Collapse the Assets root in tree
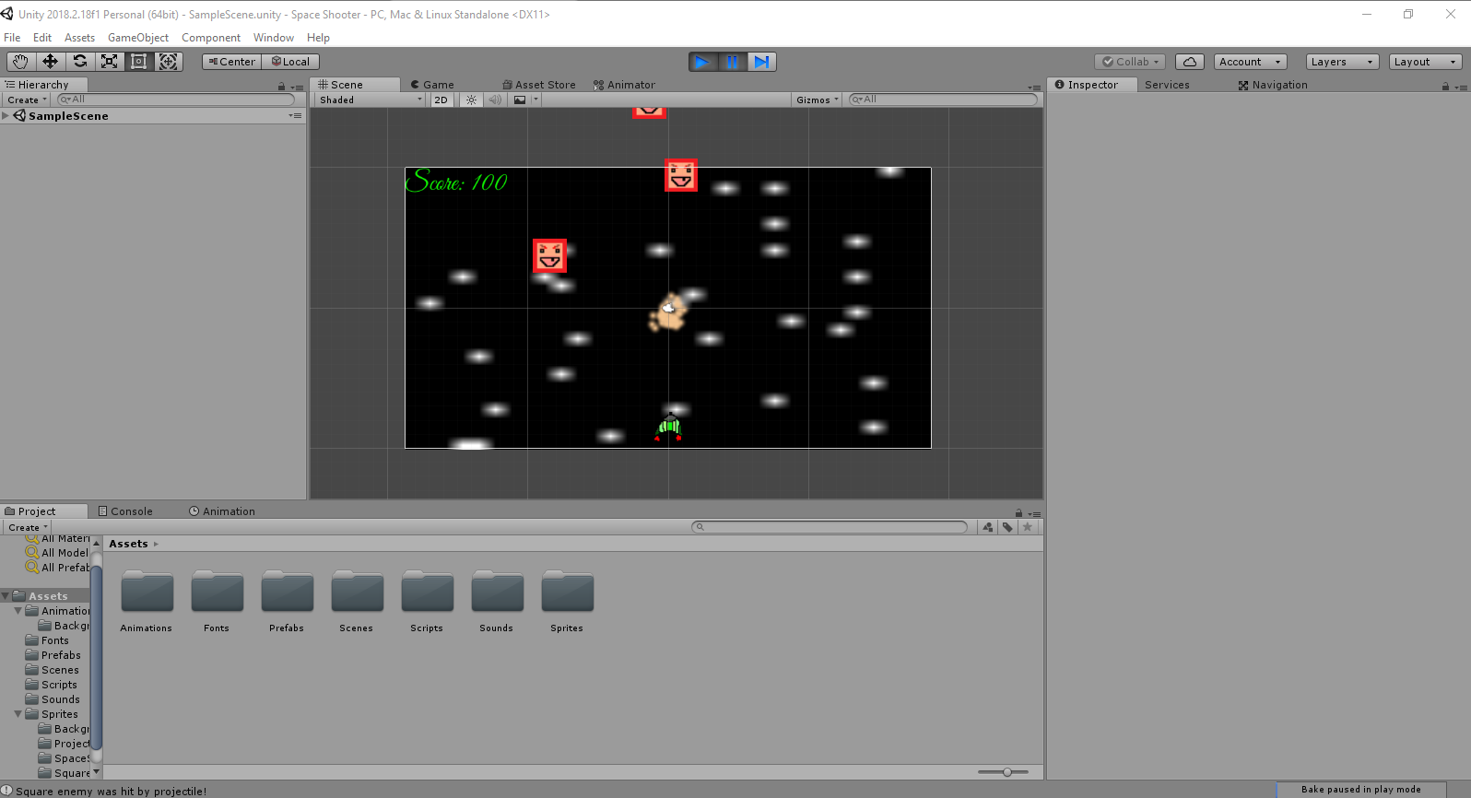The image size is (1471, 798). [x=6, y=596]
